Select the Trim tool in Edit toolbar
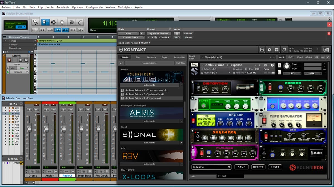Viewport: 334px width, 187px height. pyautogui.click(x=45, y=22)
